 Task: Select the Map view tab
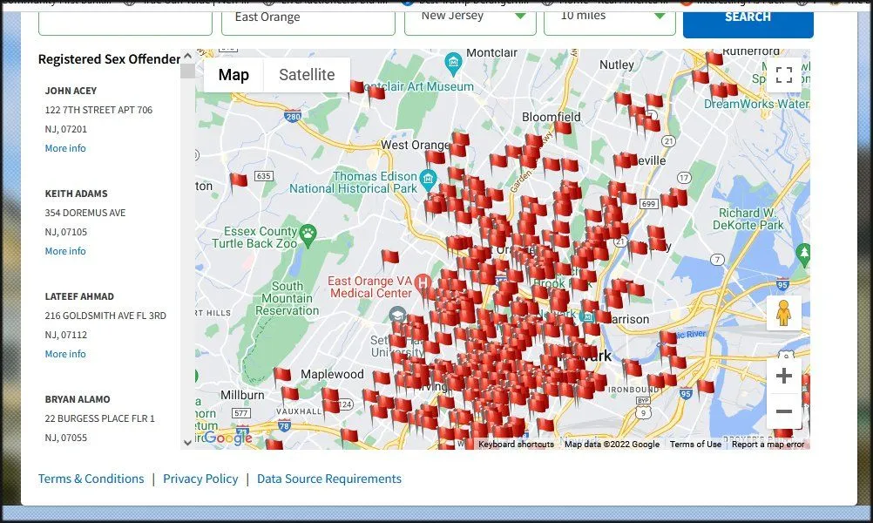233,75
